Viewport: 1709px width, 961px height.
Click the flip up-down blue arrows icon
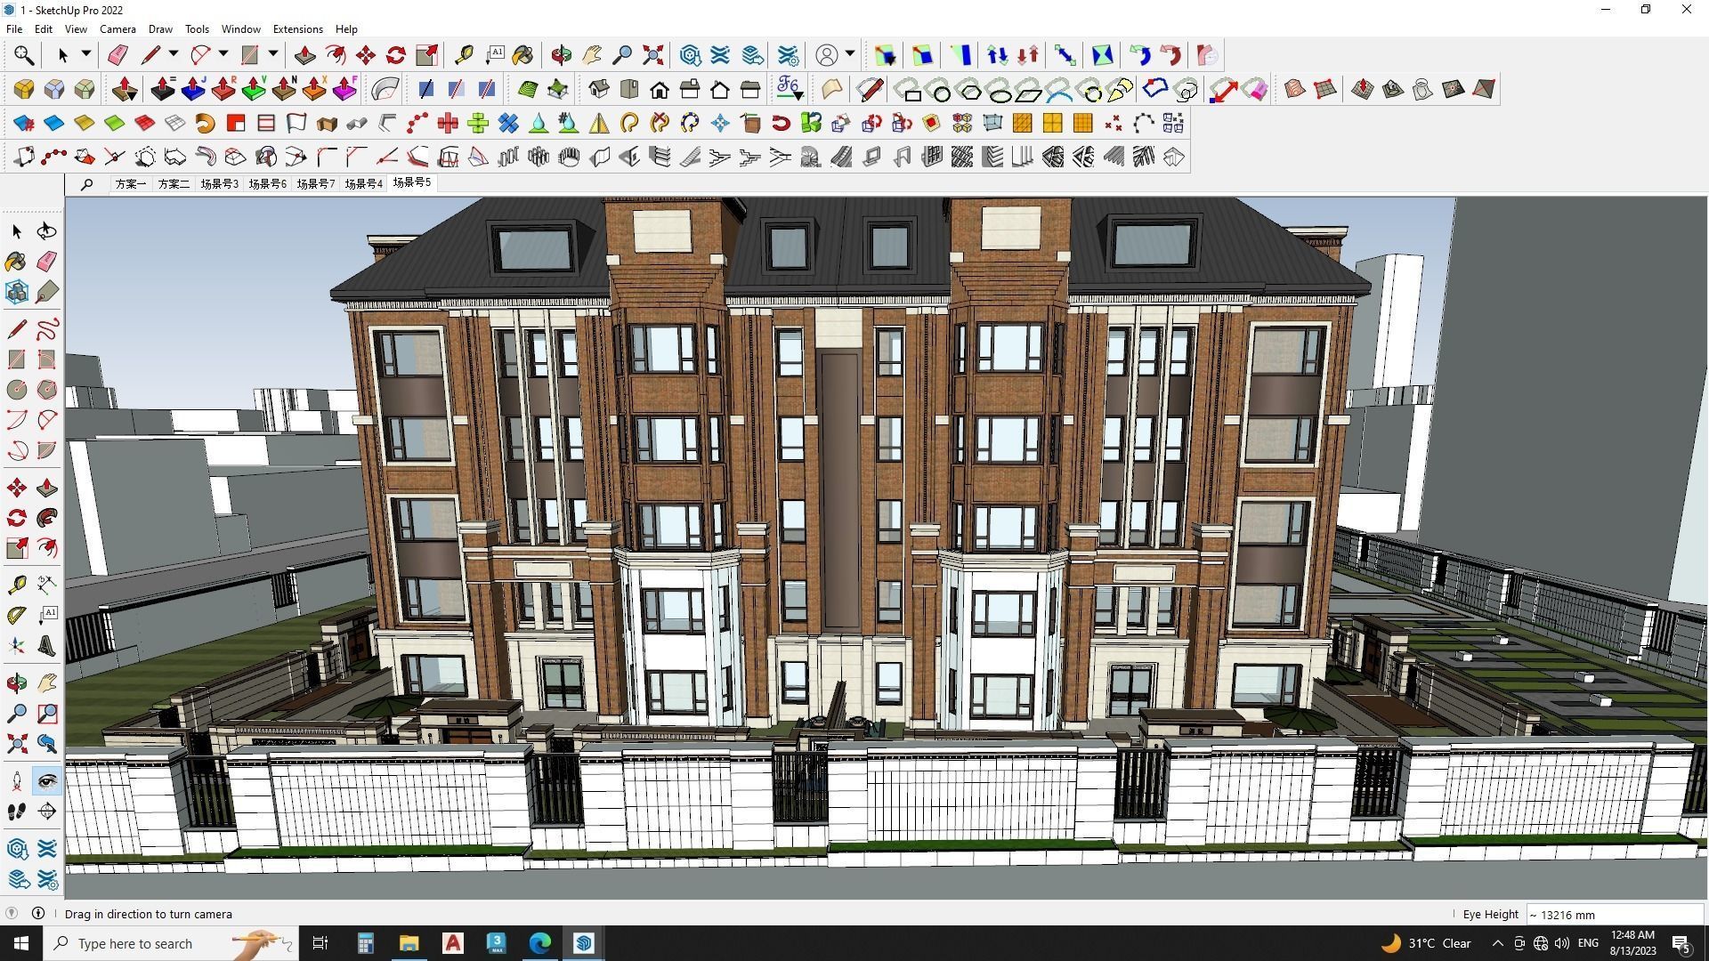tap(997, 55)
